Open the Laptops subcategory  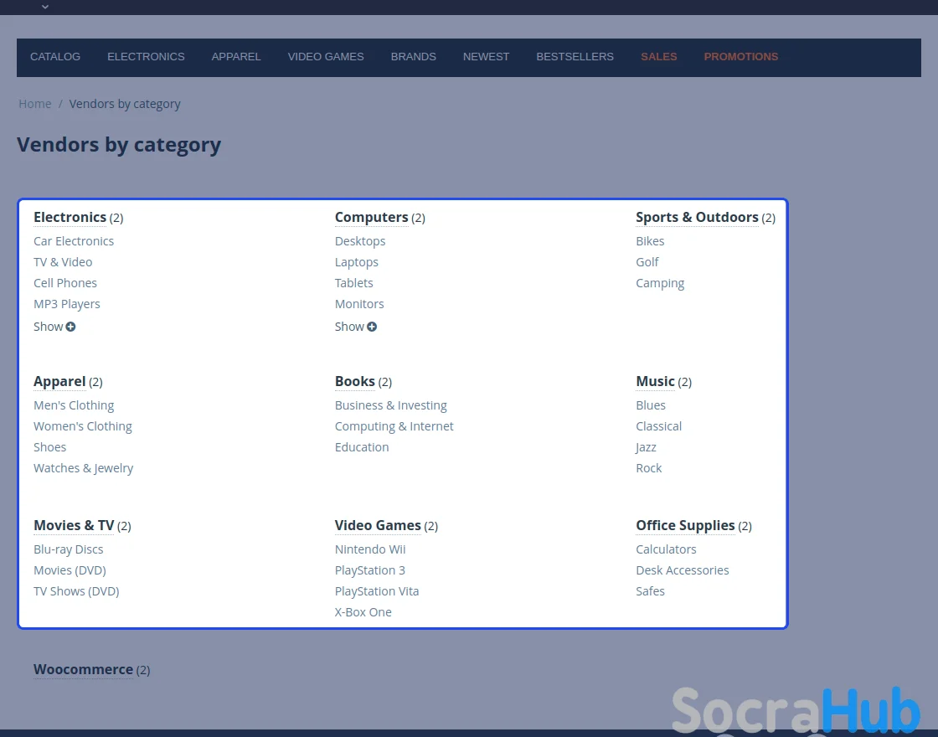coord(357,262)
